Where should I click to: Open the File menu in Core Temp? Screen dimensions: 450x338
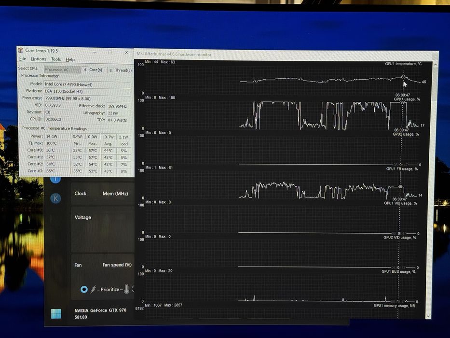click(22, 58)
